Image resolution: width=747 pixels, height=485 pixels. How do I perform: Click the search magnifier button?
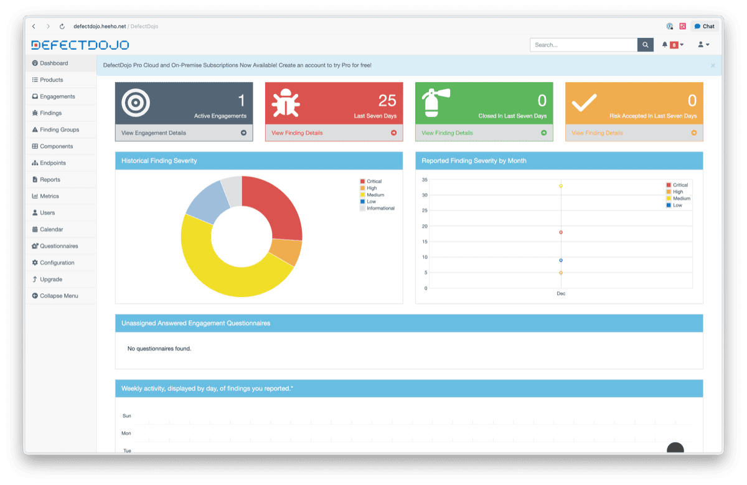[646, 45]
